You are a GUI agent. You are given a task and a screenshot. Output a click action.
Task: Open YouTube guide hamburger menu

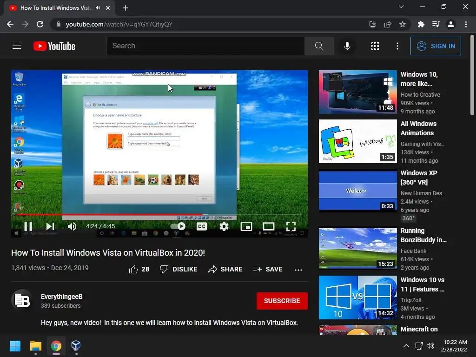pyautogui.click(x=17, y=46)
